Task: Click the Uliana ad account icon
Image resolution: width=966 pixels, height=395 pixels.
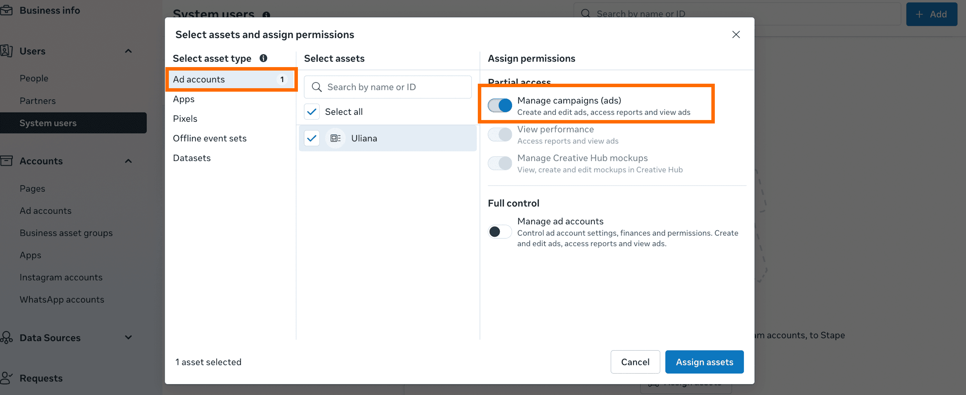Action: [x=335, y=138]
